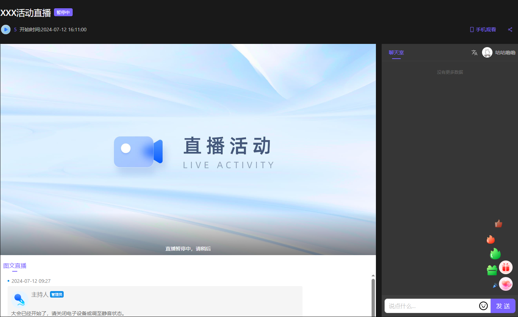The image size is (518, 317).
Task: Click the username 咕咕噜噜 in chat header
Action: coord(505,53)
